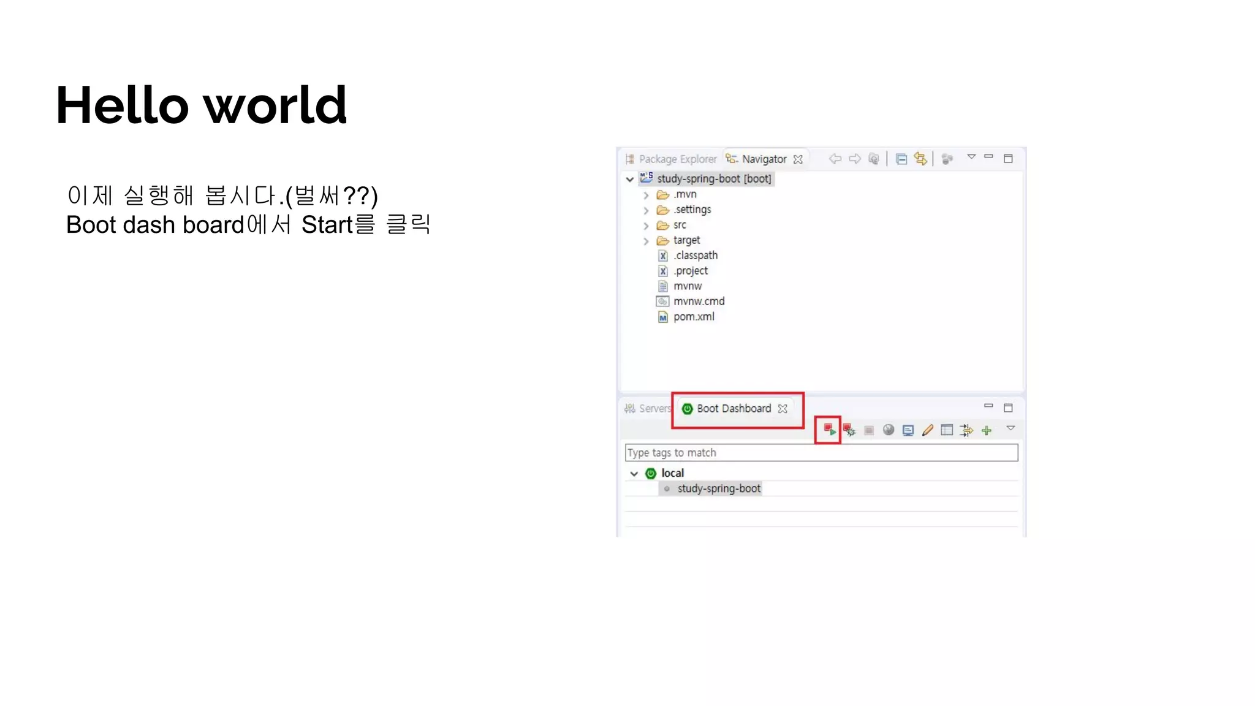Minimize the Boot Dashboard panel
The width and height of the screenshot is (1255, 706).
click(x=988, y=406)
